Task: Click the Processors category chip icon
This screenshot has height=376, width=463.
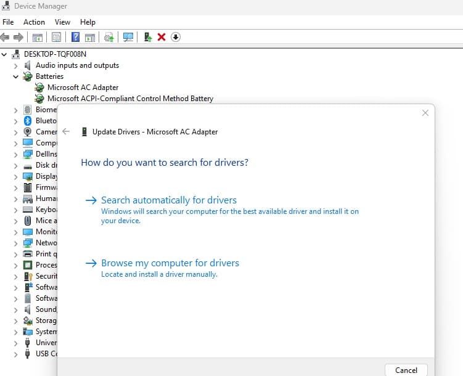Action: pos(28,265)
